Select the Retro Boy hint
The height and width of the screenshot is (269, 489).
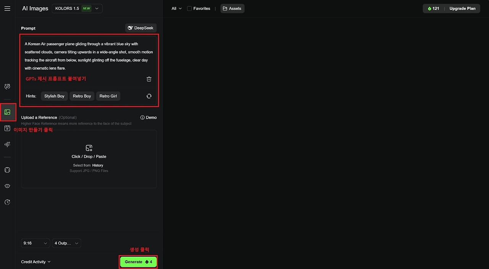click(x=82, y=96)
